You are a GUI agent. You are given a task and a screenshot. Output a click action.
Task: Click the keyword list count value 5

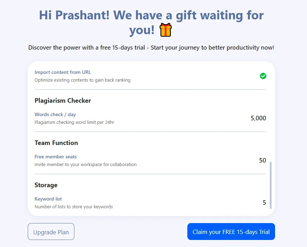[264, 203]
